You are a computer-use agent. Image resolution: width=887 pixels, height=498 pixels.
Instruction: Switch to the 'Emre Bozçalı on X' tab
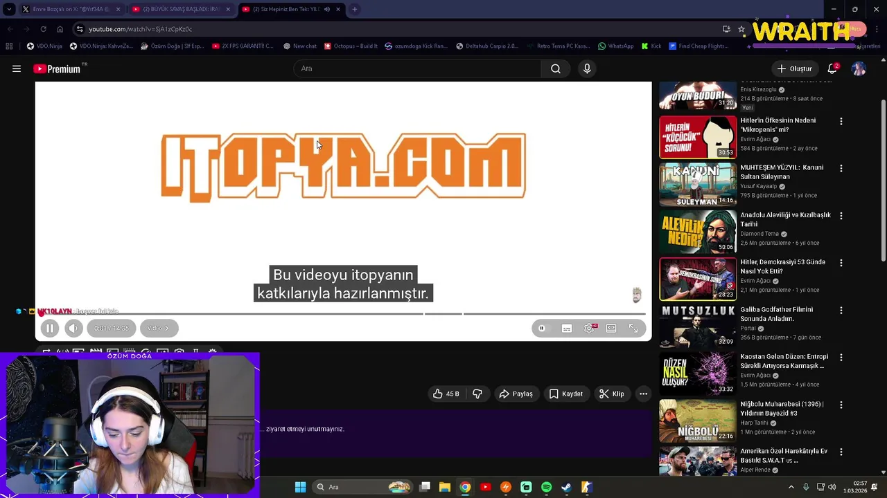(x=70, y=9)
